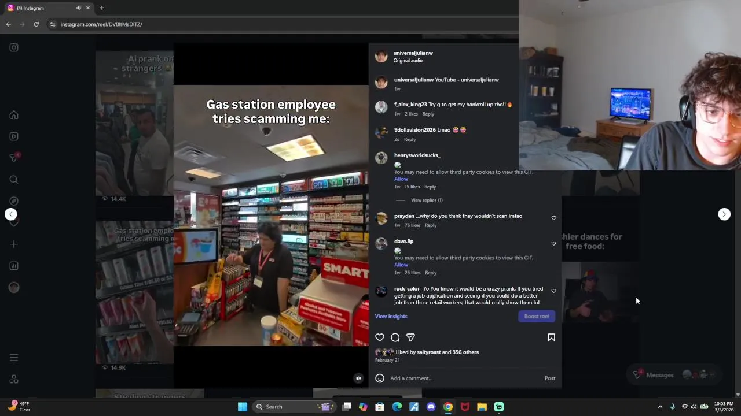
Task: Open 9dollavision2026 username
Action: 415,130
